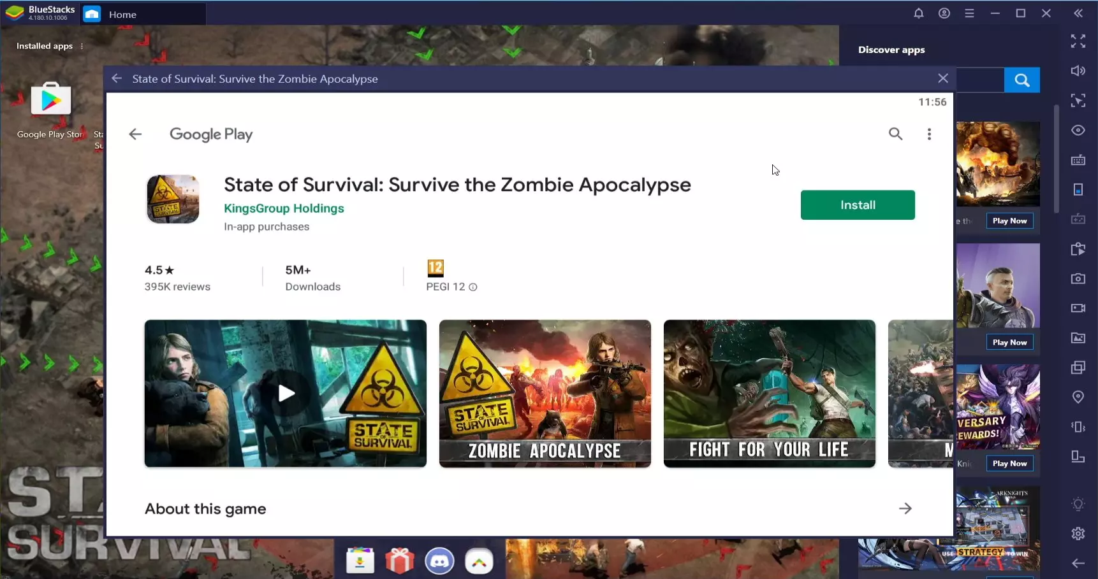
Task: Play the State of Survival trailer video
Action: (x=286, y=394)
